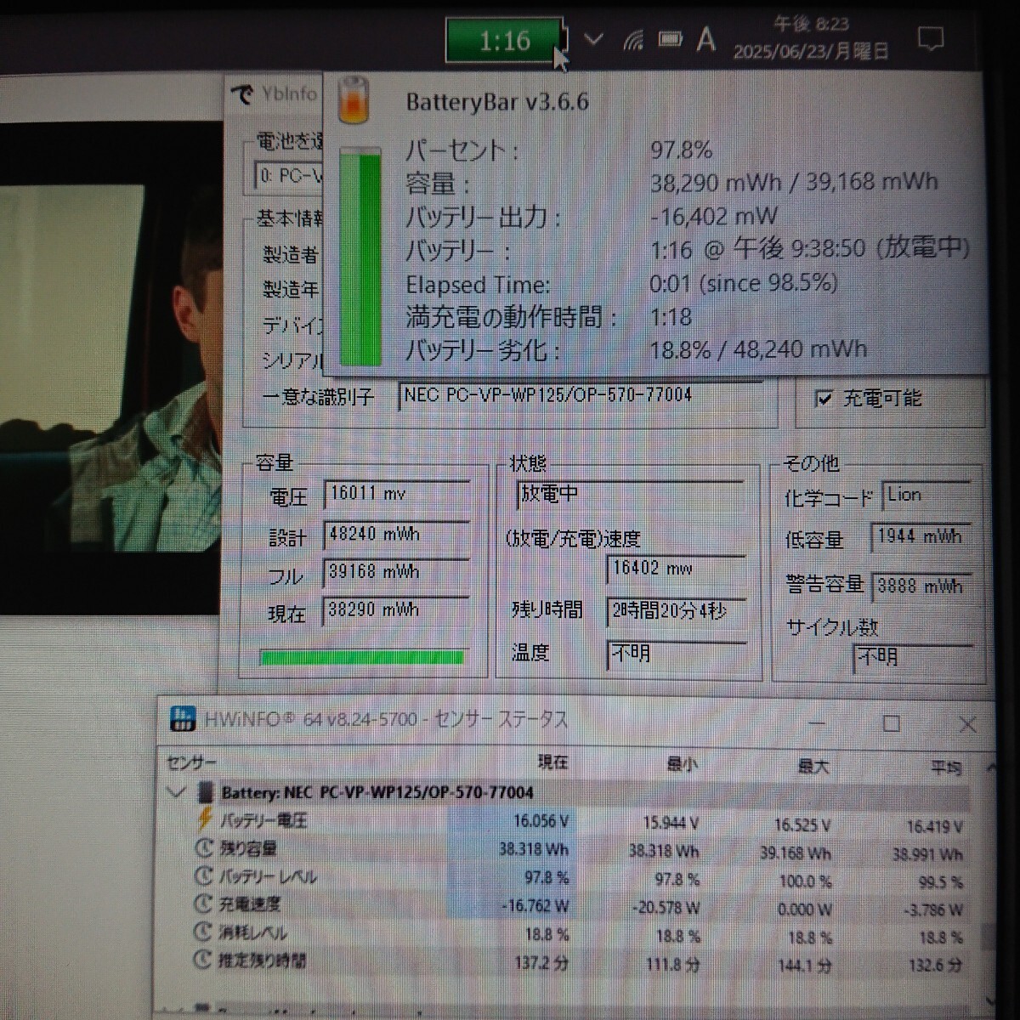Image resolution: width=1020 pixels, height=1020 pixels.
Task: Click the YbInfo window title icon
Action: (x=244, y=94)
